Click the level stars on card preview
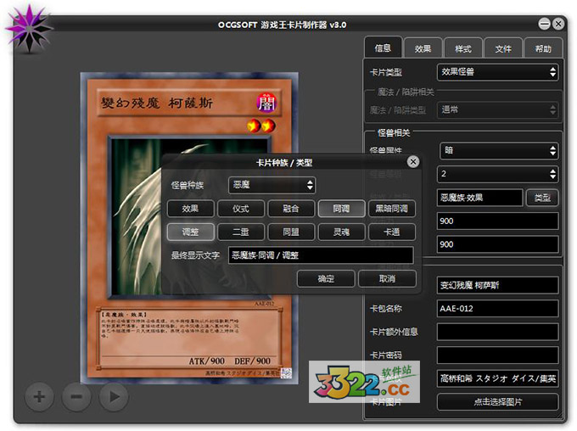577x431 pixels. click(x=261, y=126)
